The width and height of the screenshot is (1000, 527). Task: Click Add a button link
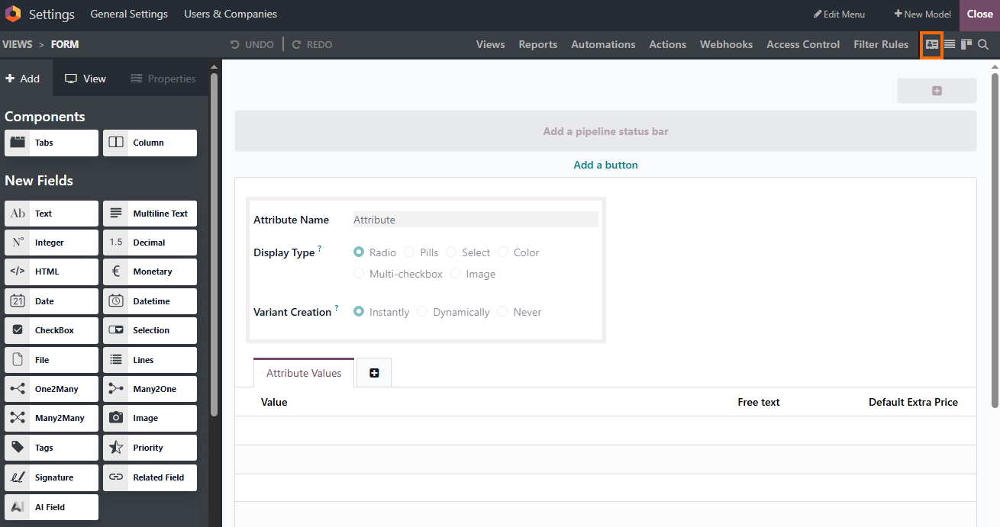[x=605, y=165]
